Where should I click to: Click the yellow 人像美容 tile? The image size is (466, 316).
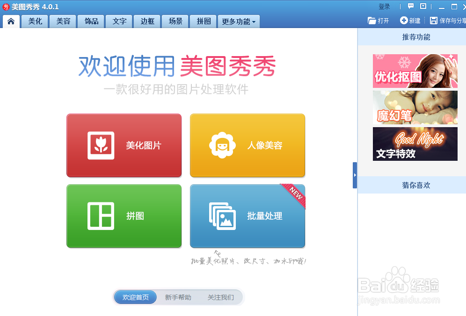(248, 145)
